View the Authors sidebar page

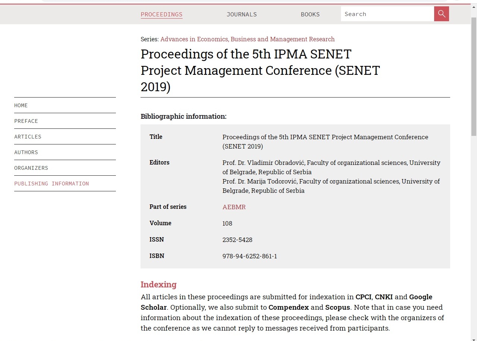(26, 152)
